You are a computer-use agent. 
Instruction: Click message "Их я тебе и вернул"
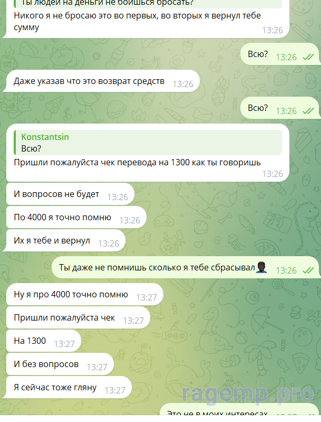click(65, 240)
